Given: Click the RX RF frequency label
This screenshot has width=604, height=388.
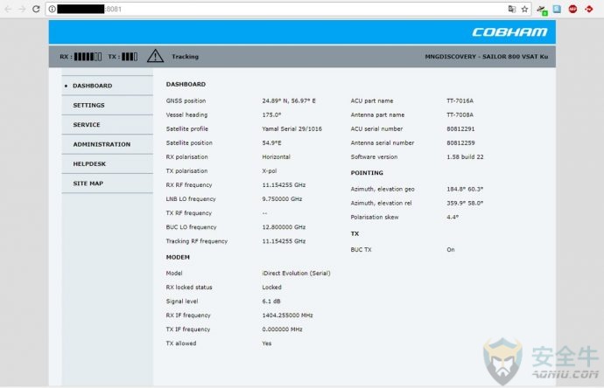Looking at the screenshot, I should [189, 185].
